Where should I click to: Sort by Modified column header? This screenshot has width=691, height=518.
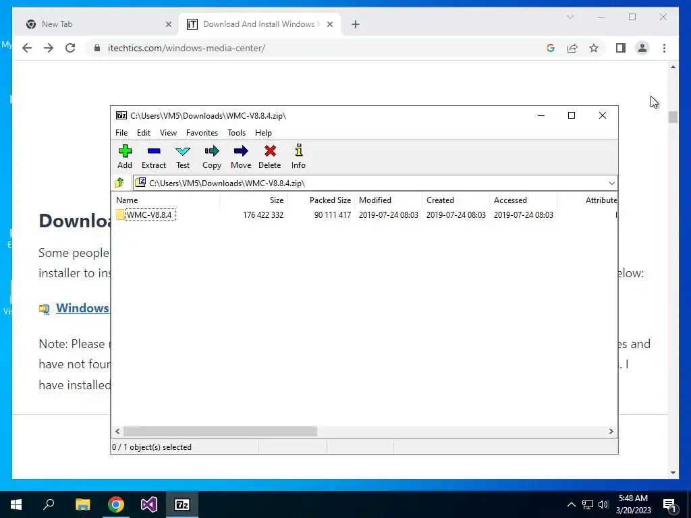388,200
